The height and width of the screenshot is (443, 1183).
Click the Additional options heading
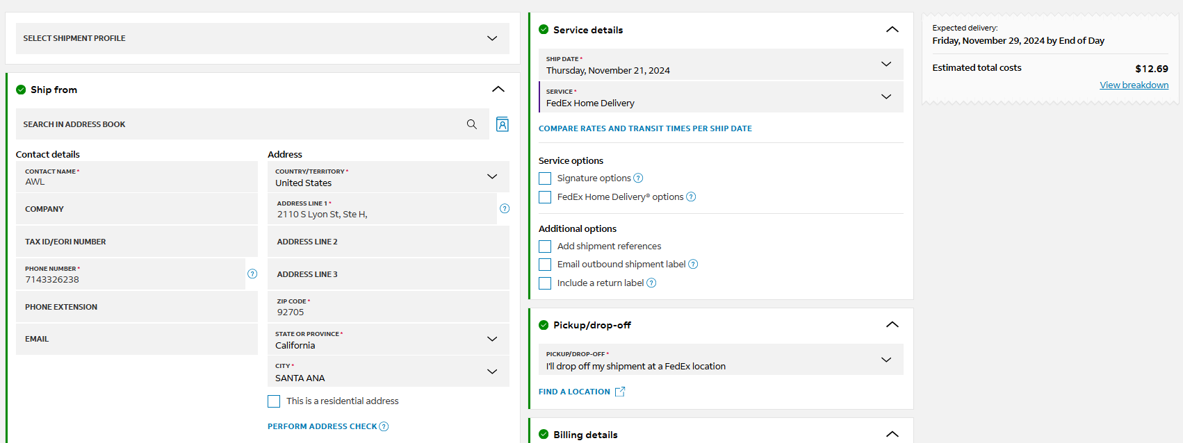coord(578,228)
